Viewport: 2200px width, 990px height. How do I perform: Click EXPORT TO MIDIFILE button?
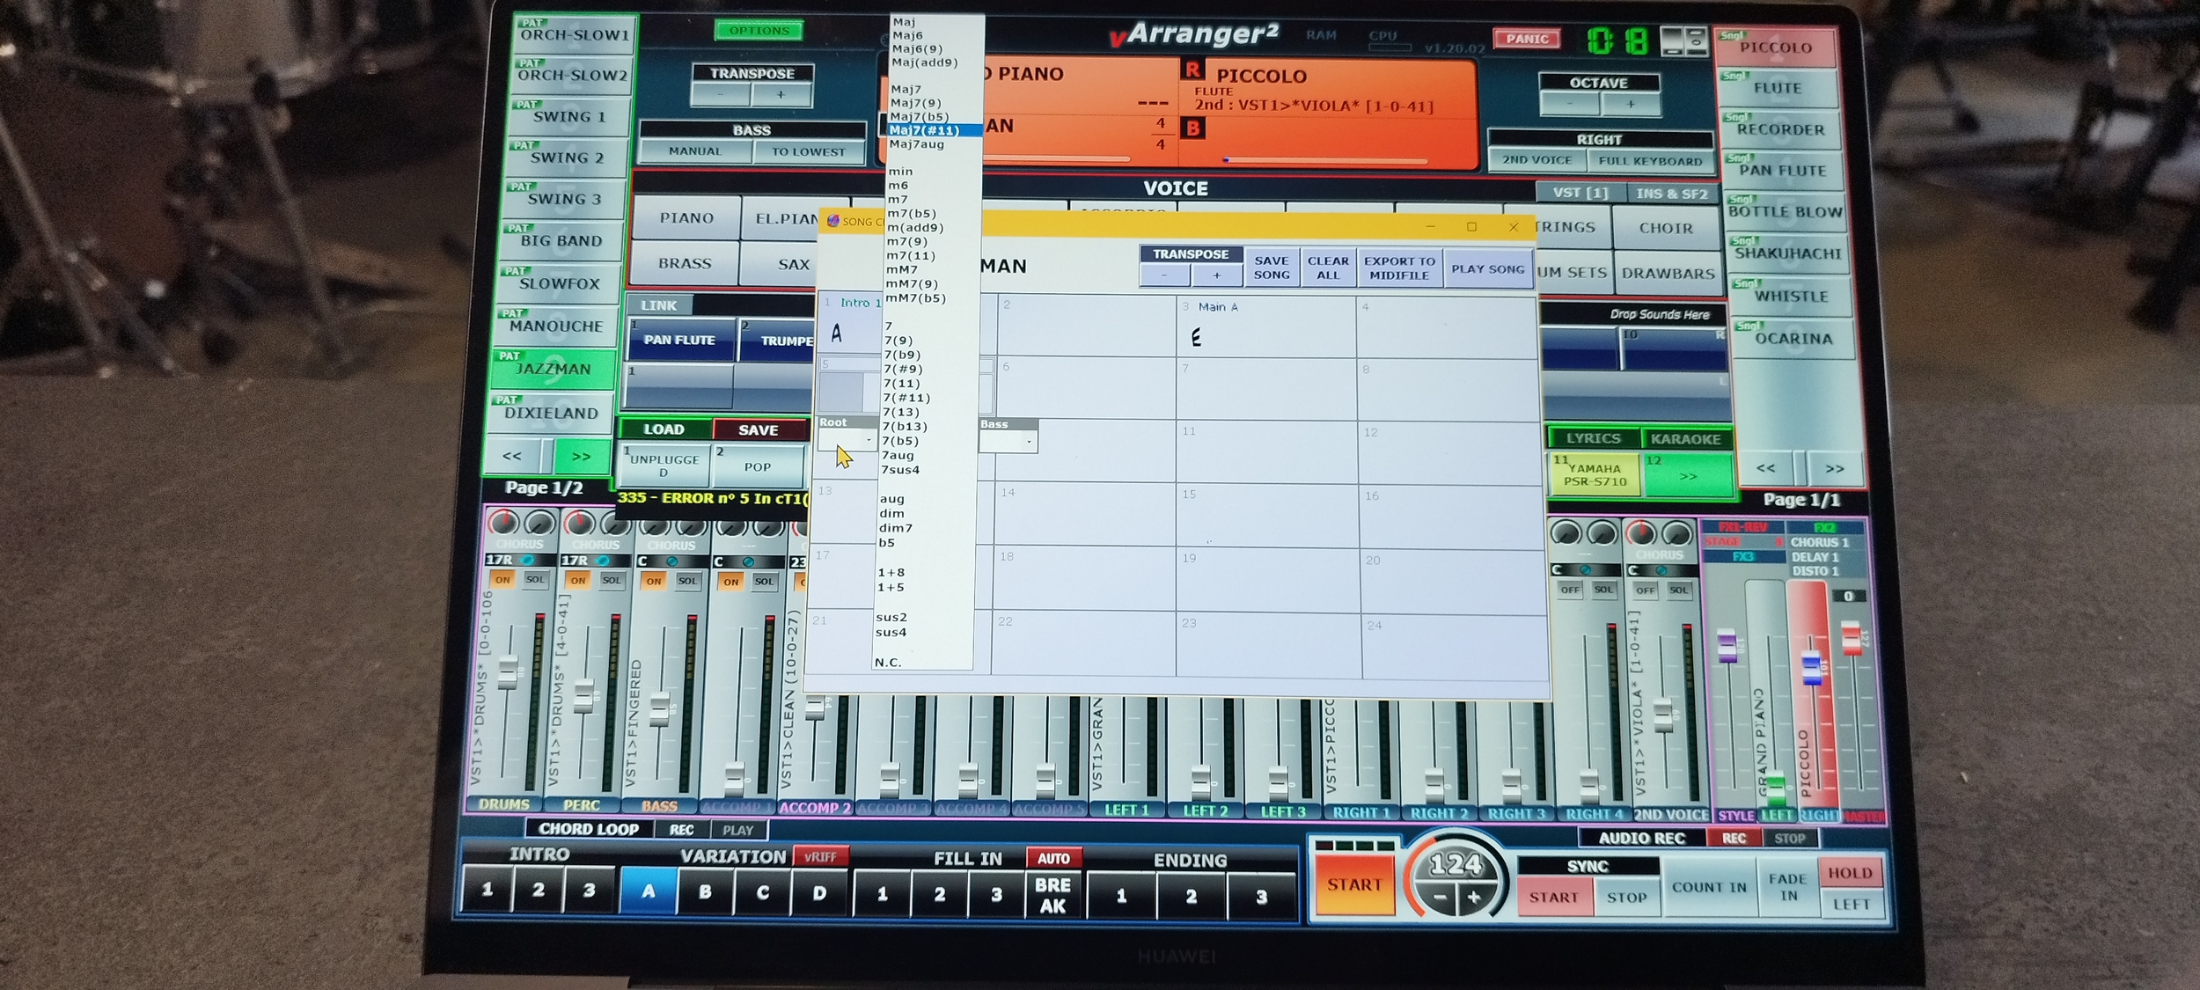pyautogui.click(x=1399, y=268)
